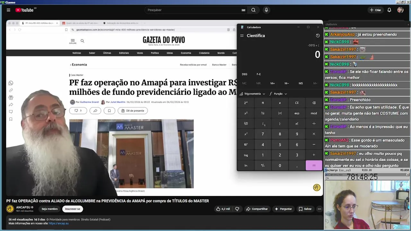Like the video with 6,2 mil likes
This screenshot has height=231, width=411.
223,209
